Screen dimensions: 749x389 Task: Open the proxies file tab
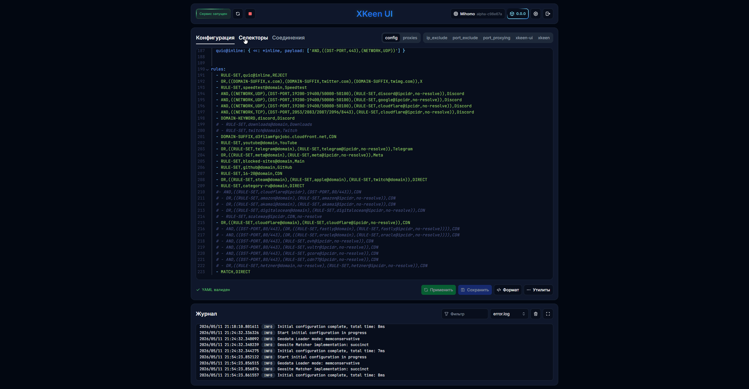tap(410, 38)
